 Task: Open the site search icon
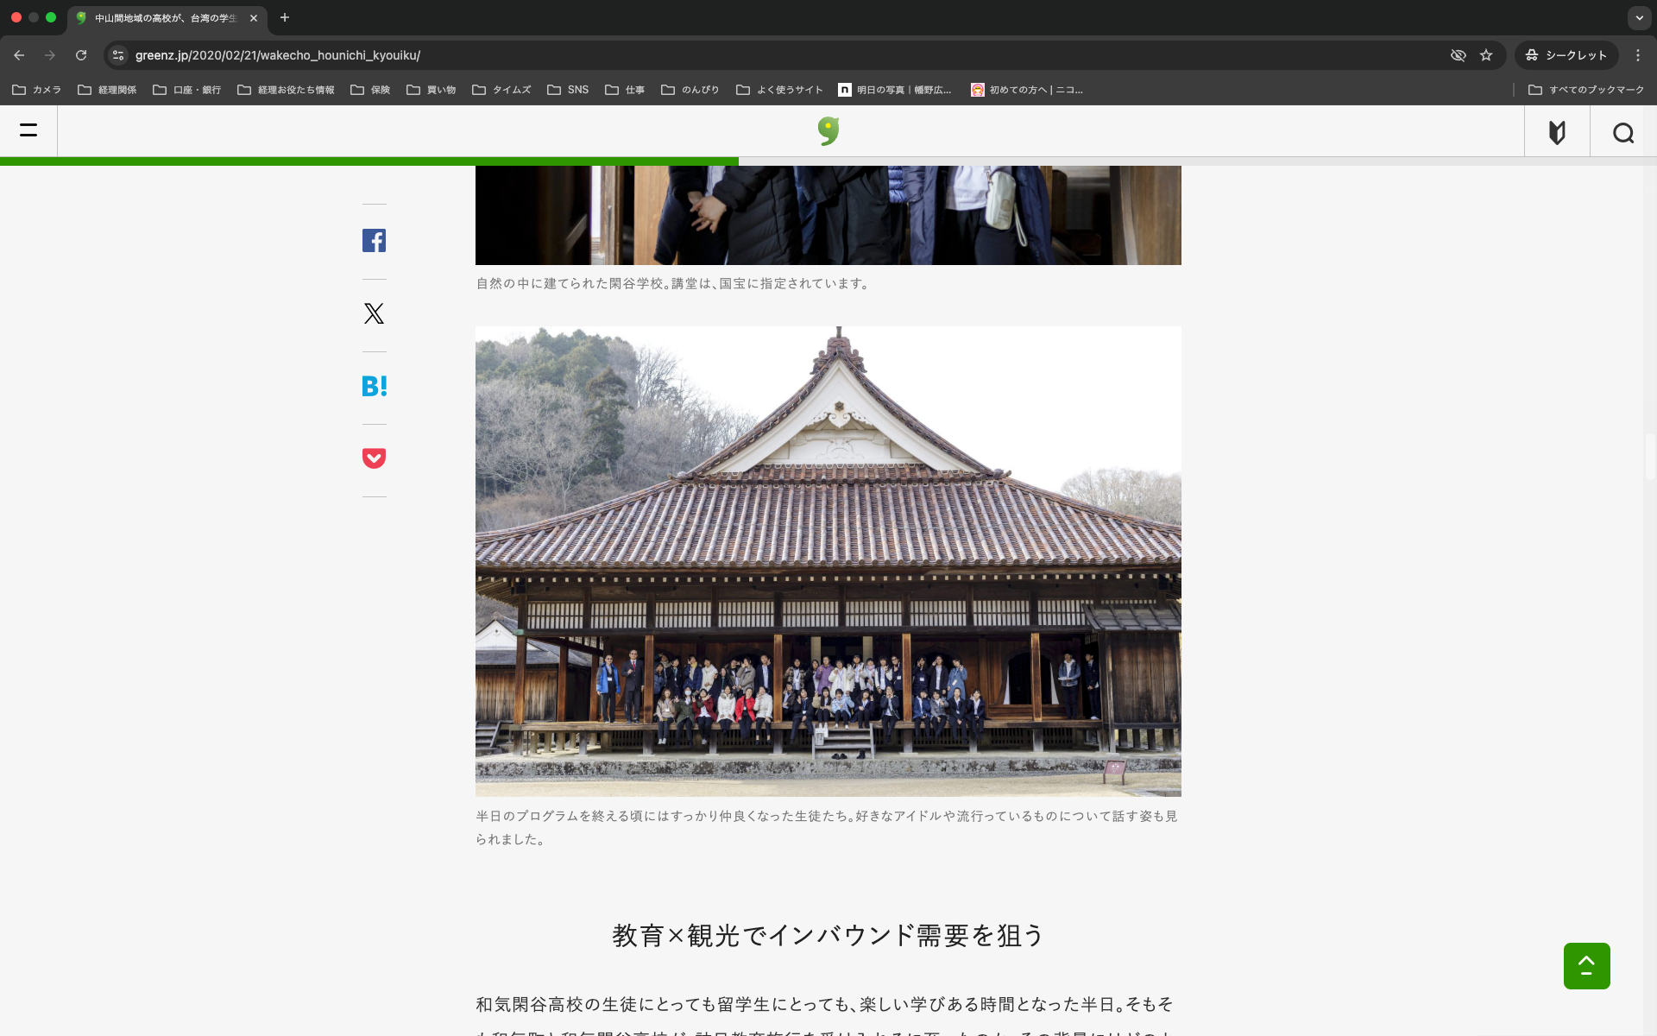point(1623,133)
